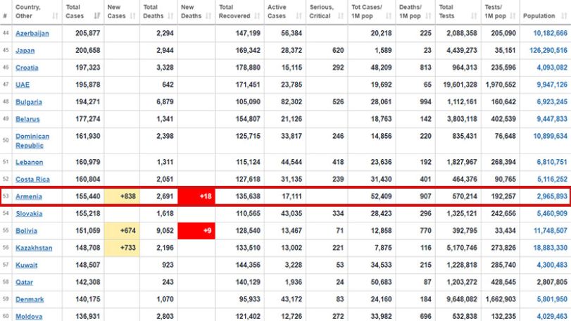The height and width of the screenshot is (321, 571).
Task: Open the Croatia country link
Action: (27, 68)
